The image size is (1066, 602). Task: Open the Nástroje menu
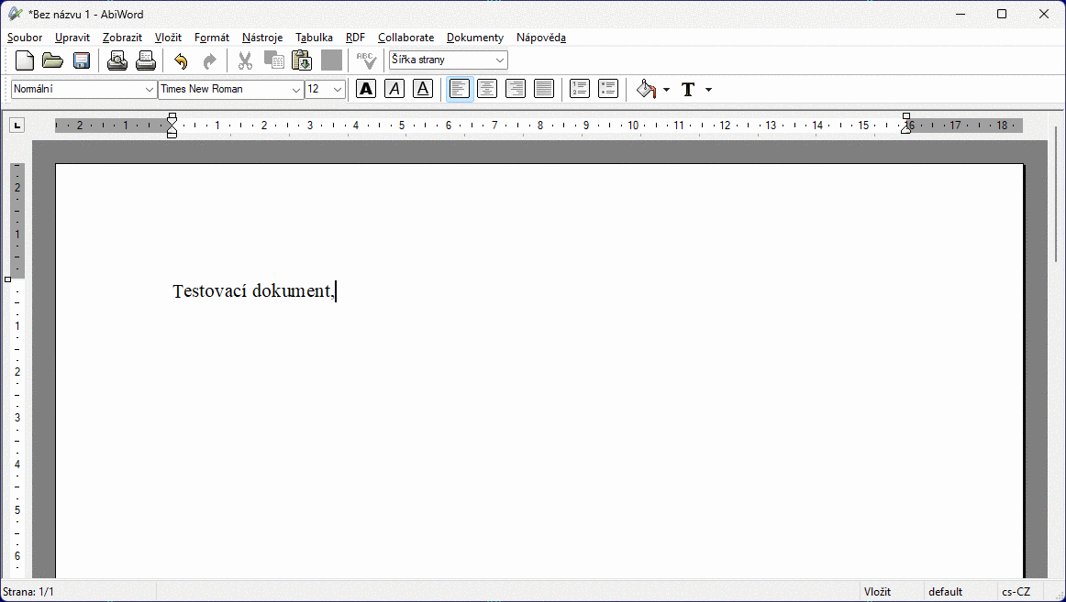tap(262, 38)
